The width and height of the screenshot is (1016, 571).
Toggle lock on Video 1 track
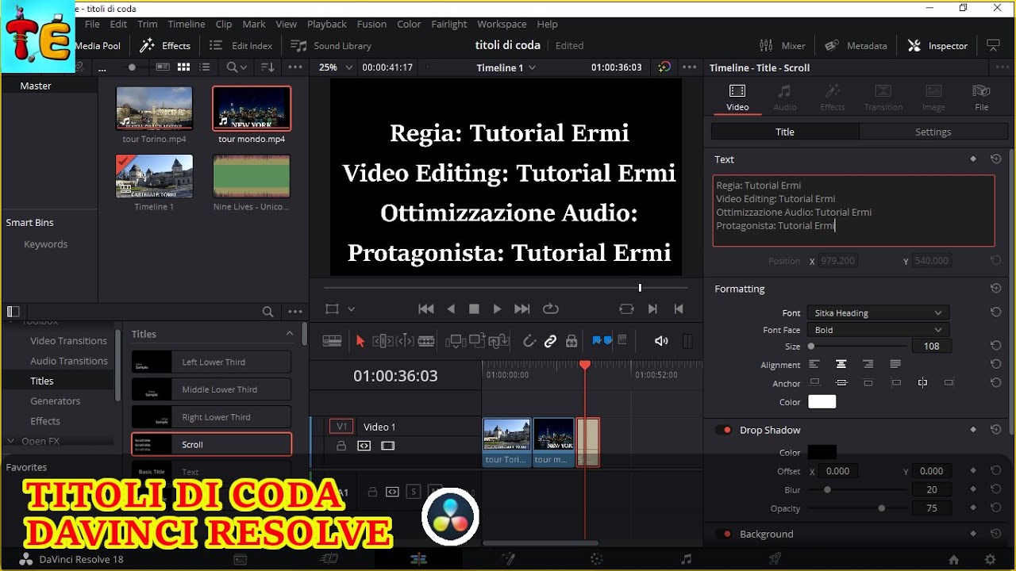click(x=341, y=446)
